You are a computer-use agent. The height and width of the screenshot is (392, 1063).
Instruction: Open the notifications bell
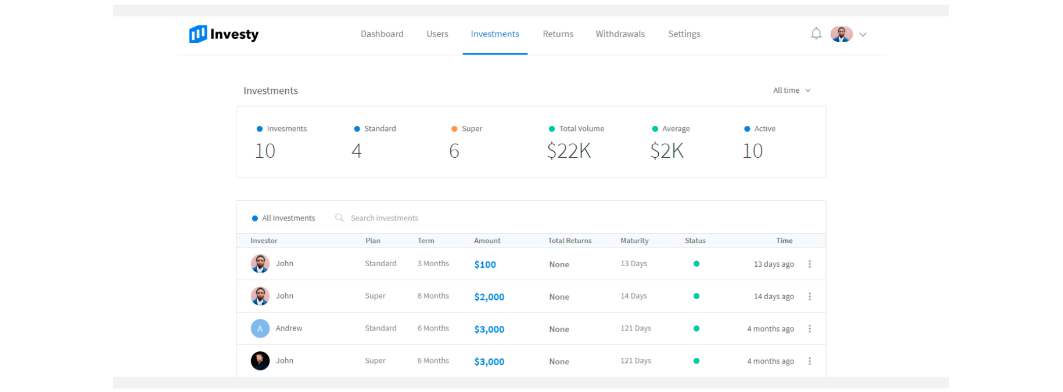816,34
